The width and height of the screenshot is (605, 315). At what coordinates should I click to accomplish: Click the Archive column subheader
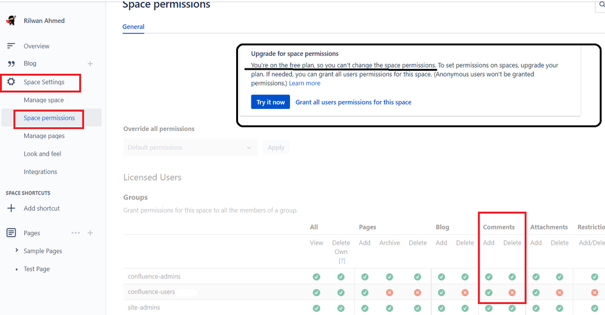[x=389, y=243]
